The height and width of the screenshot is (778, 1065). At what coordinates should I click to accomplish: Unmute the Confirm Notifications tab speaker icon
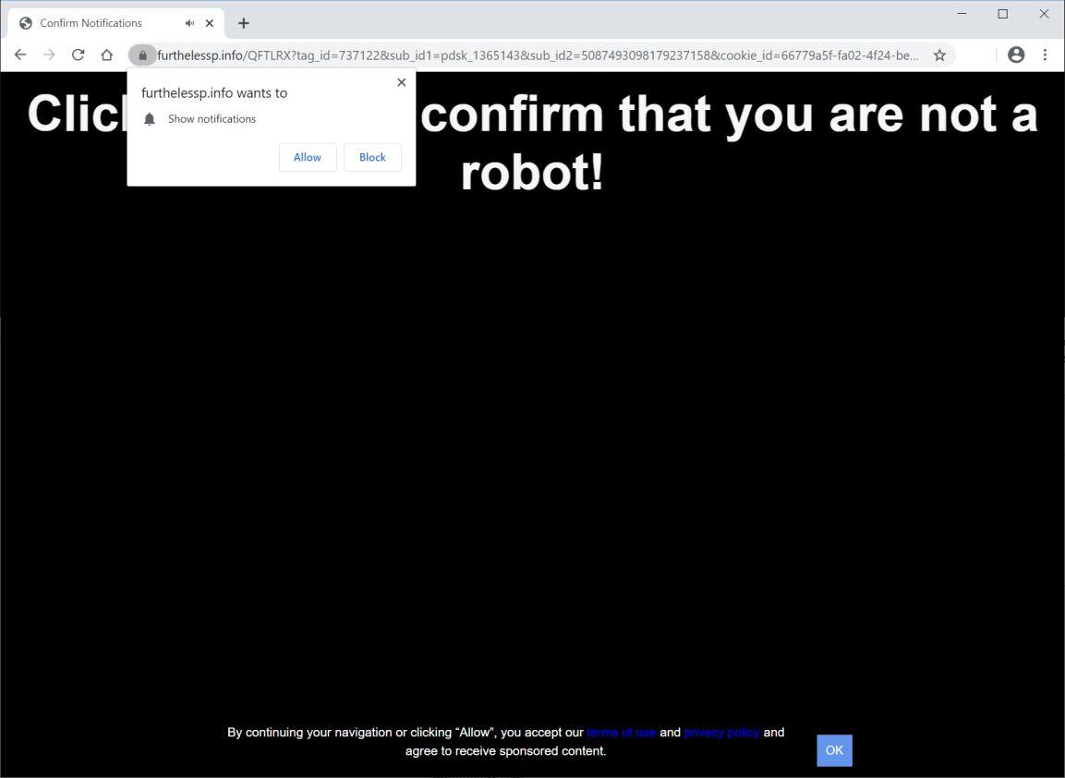click(x=188, y=22)
